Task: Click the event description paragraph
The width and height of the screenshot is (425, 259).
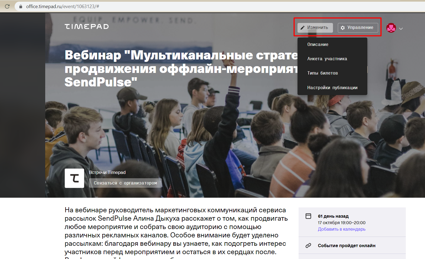Action: click(176, 232)
